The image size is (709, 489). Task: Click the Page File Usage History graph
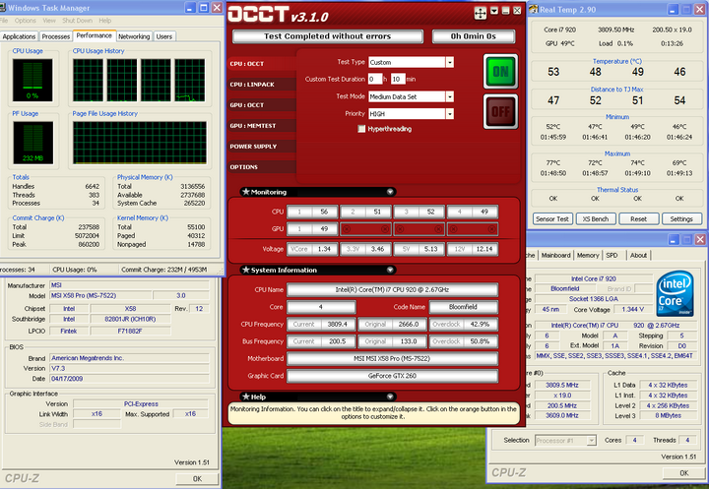pyautogui.click(x=140, y=143)
